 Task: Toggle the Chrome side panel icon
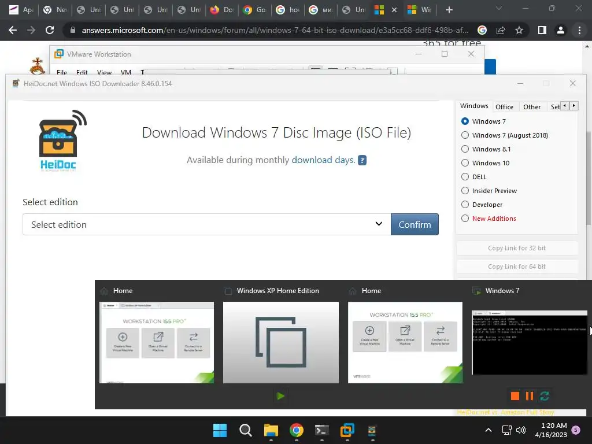coord(542,30)
